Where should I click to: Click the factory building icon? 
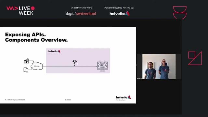(x=26, y=61)
